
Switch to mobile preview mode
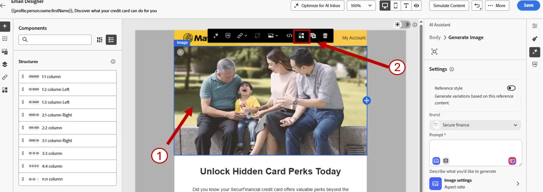tap(395, 6)
